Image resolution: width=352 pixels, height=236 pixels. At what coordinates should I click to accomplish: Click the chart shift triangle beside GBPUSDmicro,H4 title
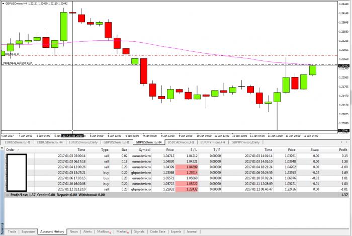[3, 4]
